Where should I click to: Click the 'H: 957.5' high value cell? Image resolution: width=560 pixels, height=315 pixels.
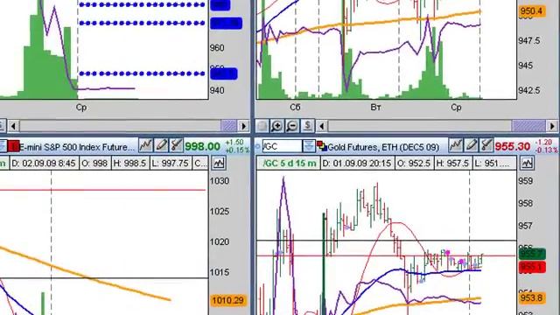point(452,164)
